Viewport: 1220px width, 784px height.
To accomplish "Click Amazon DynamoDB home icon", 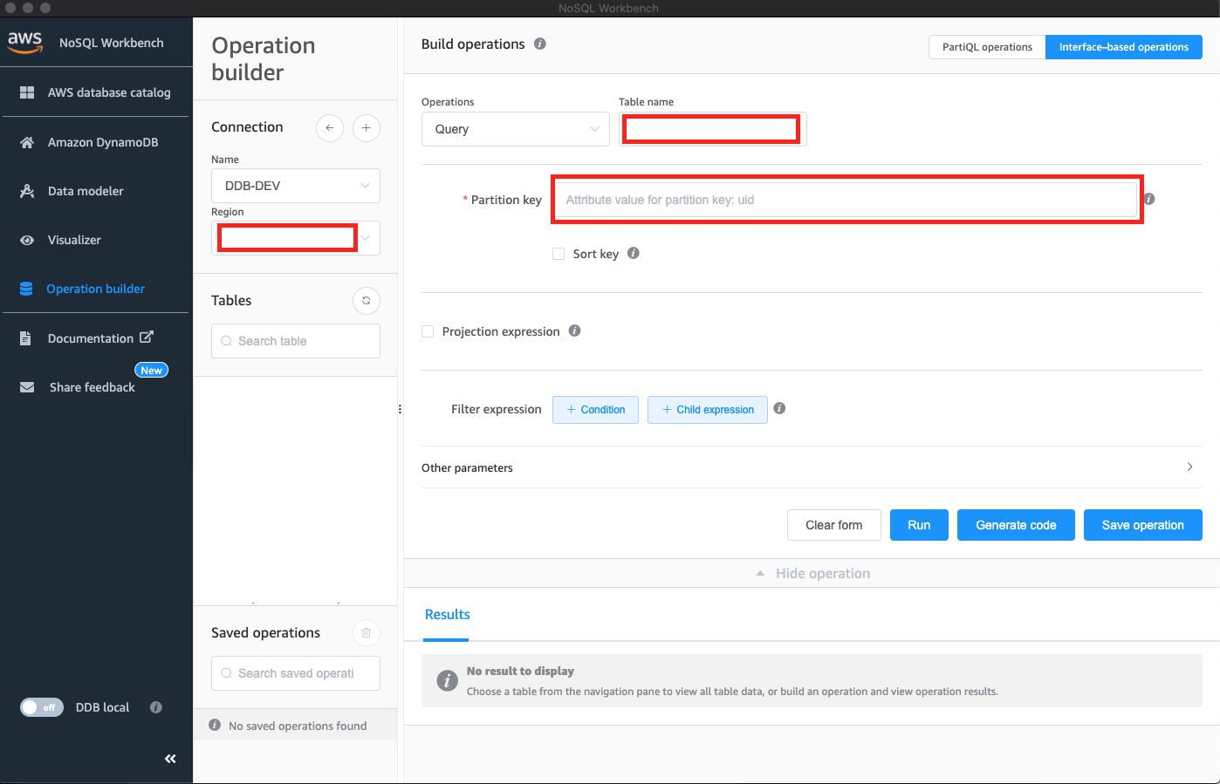I will (x=27, y=142).
